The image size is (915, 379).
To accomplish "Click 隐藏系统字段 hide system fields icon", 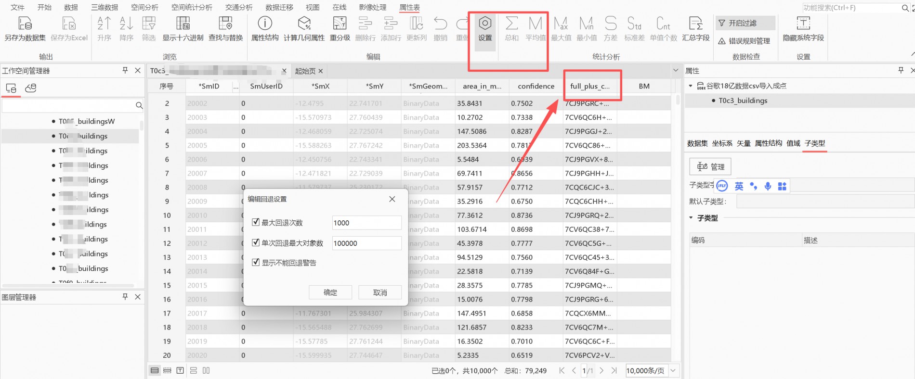I will [x=803, y=24].
